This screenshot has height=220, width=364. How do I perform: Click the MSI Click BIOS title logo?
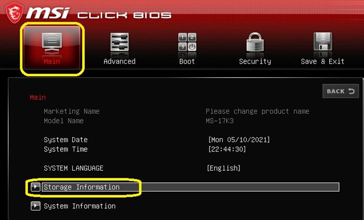(99, 14)
